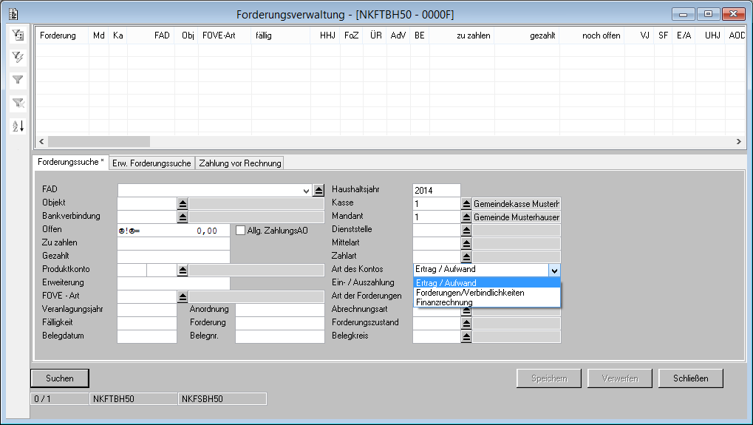Click the application icon in title bar

point(13,13)
